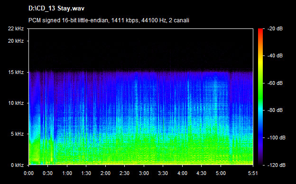The height and width of the screenshot is (184, 296).
Task: Click the 22 kHz frequency axis label
Action: pyautogui.click(x=16, y=28)
